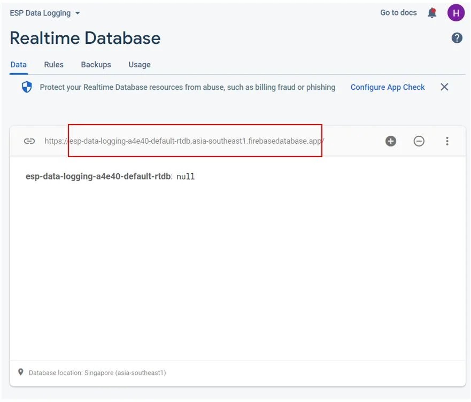471x402 pixels.
Task: Open the database options three-dot menu
Action: coord(447,141)
